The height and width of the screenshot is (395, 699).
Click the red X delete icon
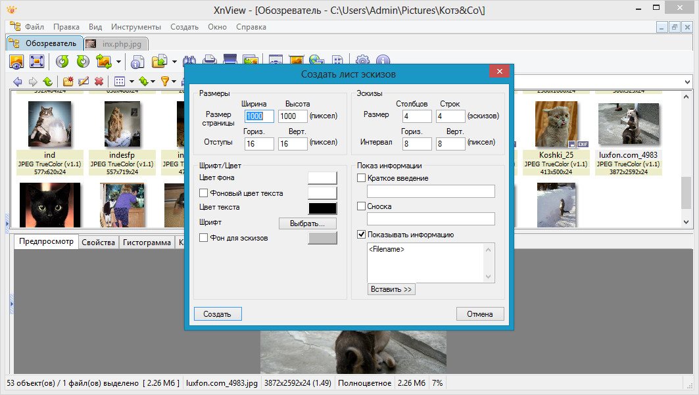pos(99,81)
